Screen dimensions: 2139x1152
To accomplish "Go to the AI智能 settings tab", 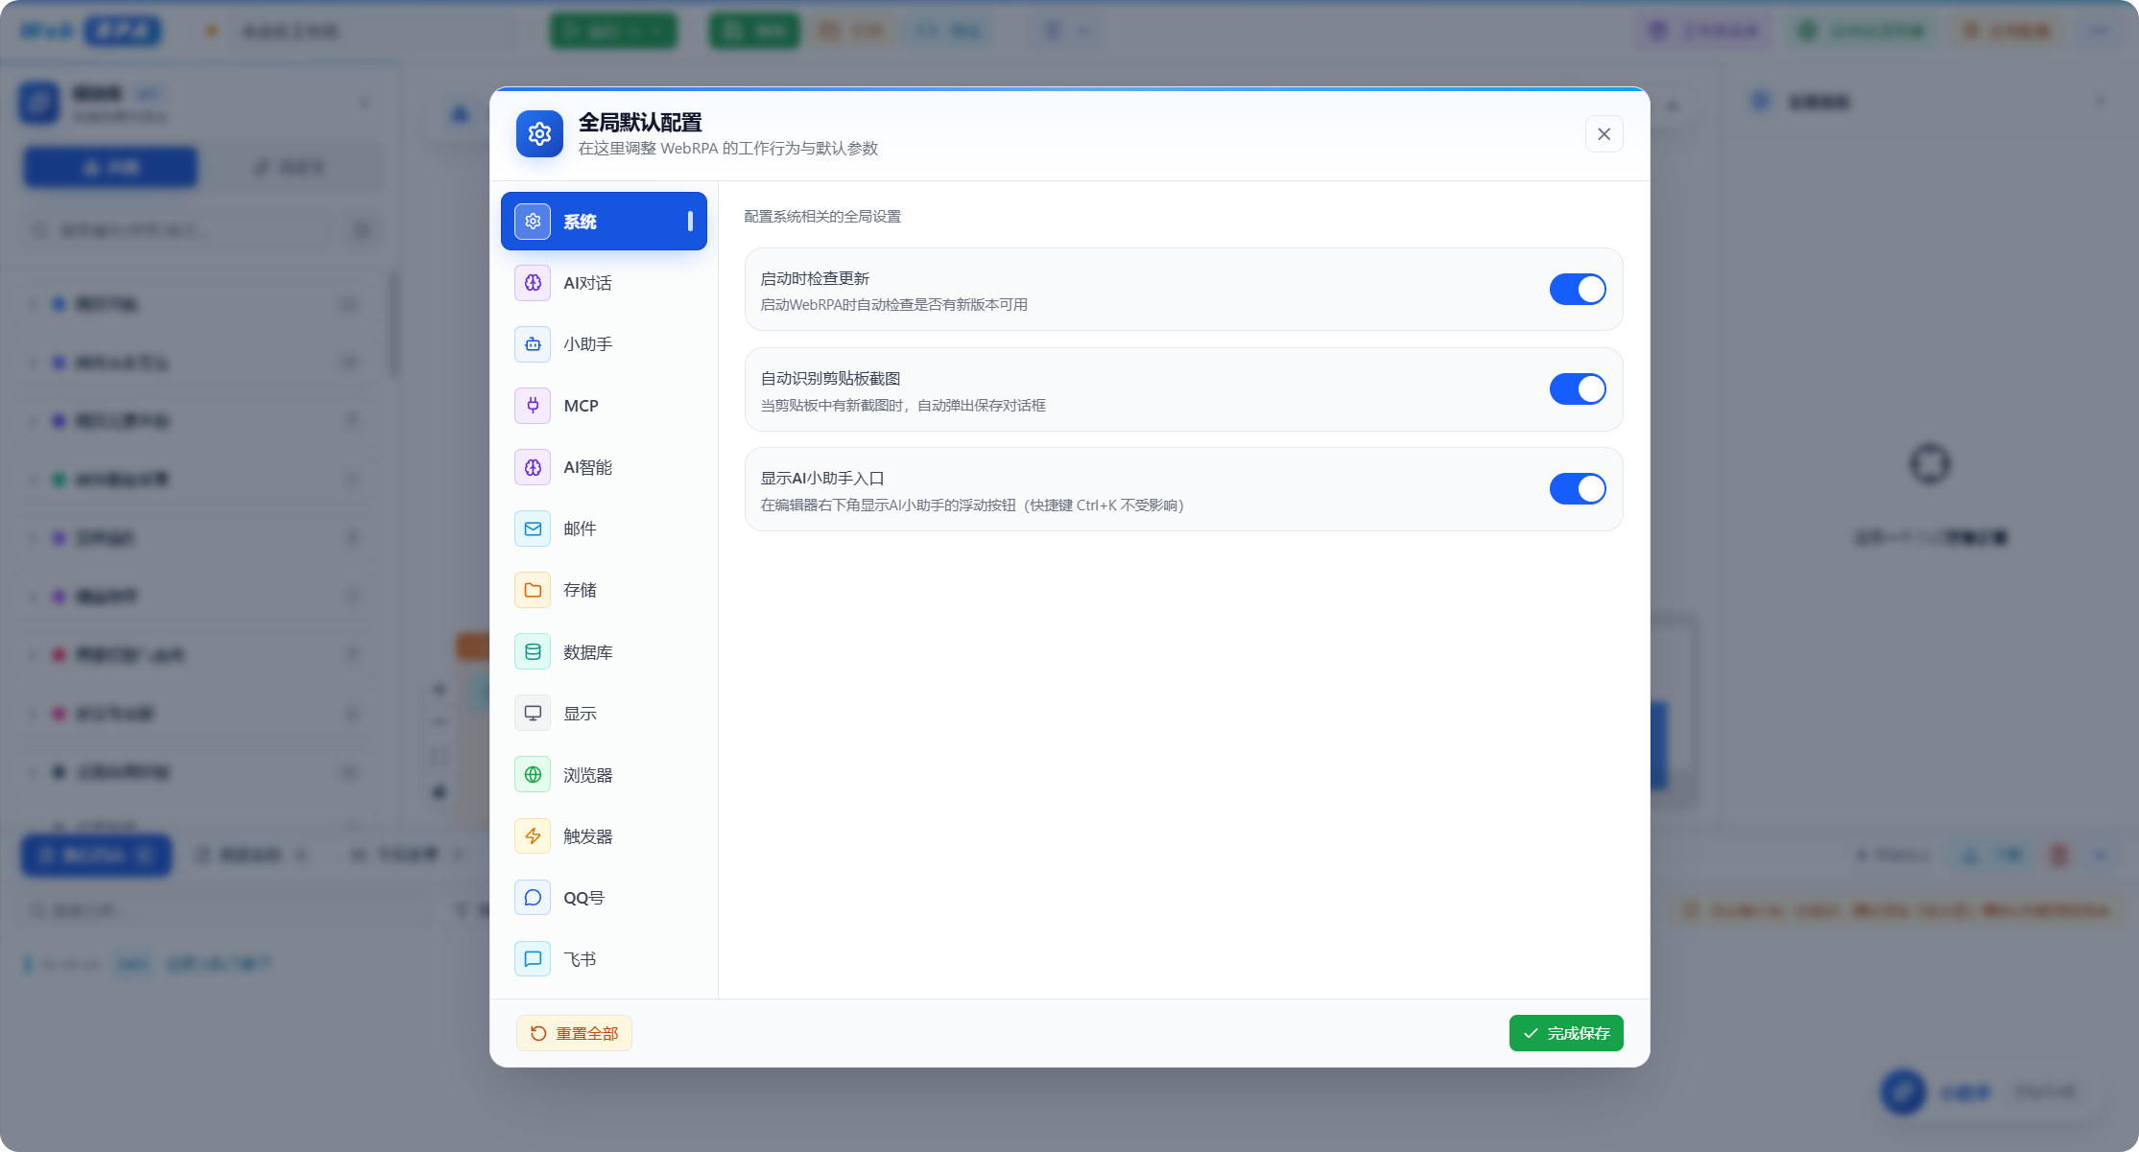I will coord(604,467).
